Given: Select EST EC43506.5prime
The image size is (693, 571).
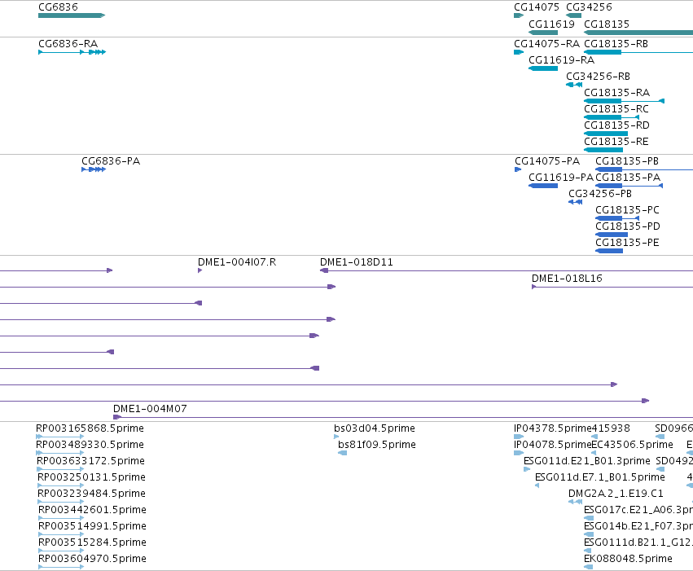Looking at the screenshot, I should tap(633, 445).
